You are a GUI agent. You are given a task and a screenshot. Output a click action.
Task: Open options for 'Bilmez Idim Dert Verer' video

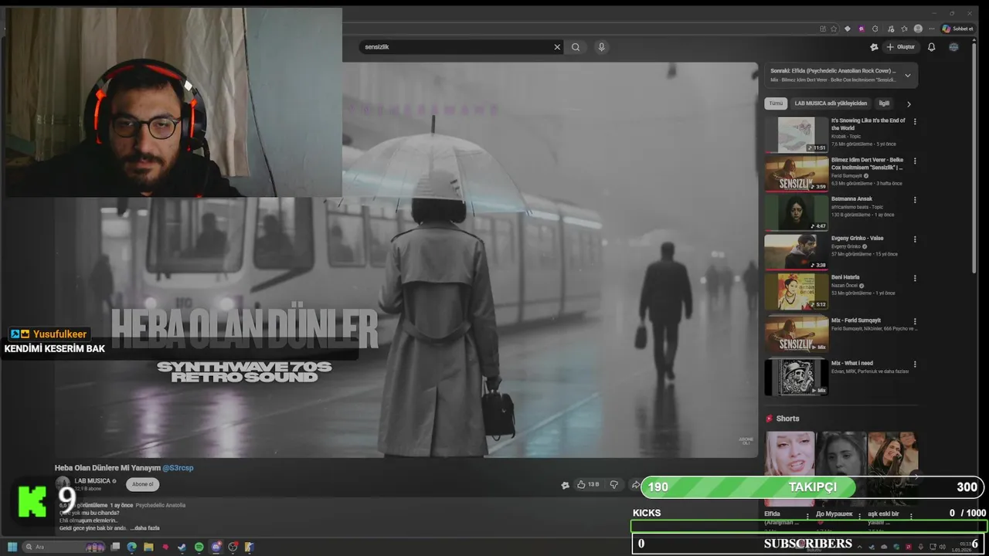915,161
